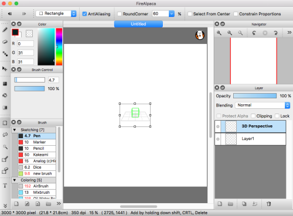Click the R color value field
This screenshot has width=293, height=216.
[x=25, y=43]
